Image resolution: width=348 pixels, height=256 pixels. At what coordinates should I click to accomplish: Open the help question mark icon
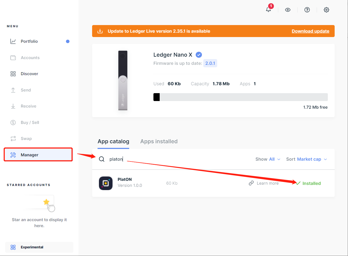[307, 10]
